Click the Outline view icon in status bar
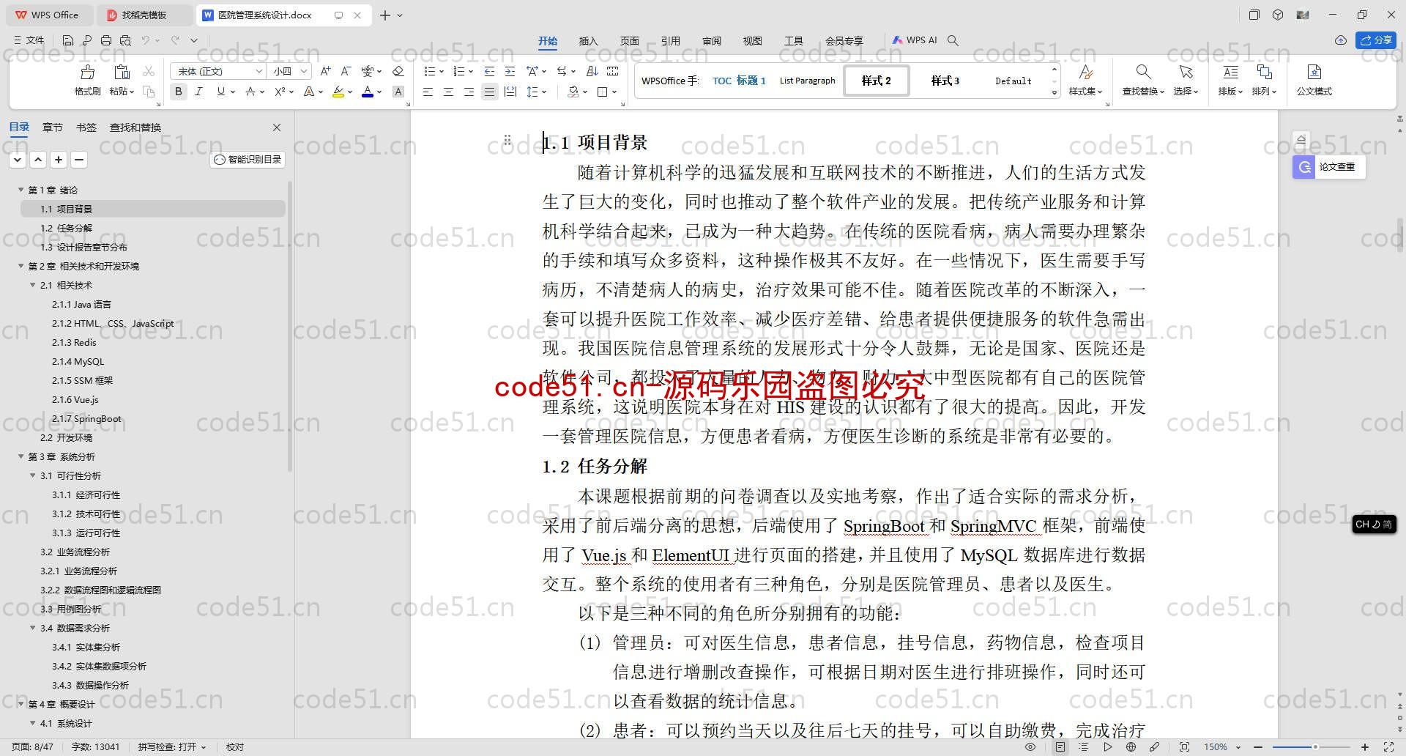The width and height of the screenshot is (1406, 756). pos(1084,747)
